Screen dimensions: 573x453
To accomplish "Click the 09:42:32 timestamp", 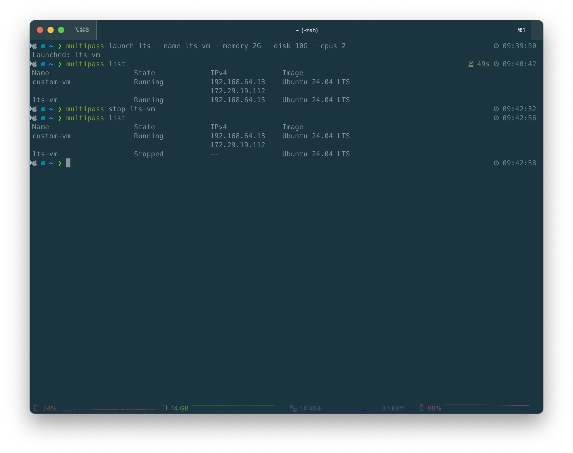I will coord(519,109).
